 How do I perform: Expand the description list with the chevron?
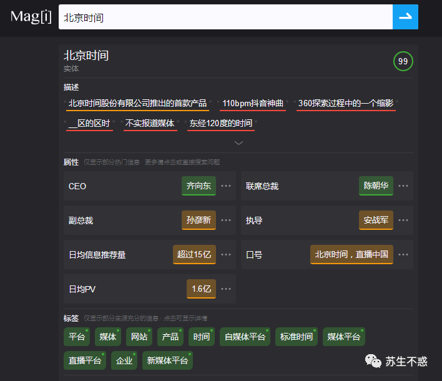tap(238, 143)
